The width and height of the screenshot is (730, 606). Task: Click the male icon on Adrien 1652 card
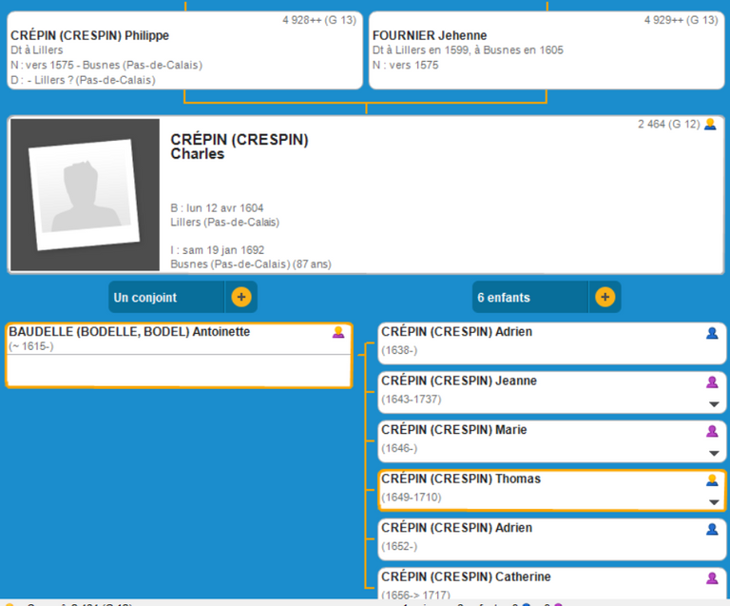tap(712, 529)
